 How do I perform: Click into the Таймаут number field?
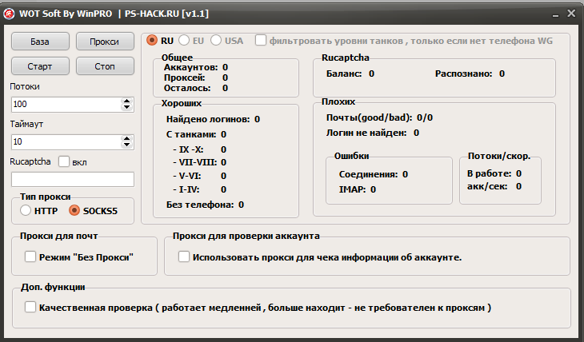pyautogui.click(x=64, y=141)
